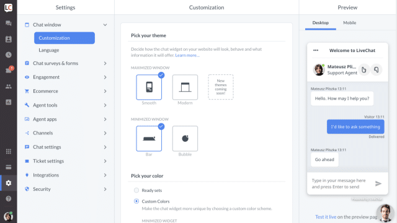Open the Settings gear icon
This screenshot has width=397, height=223.
pos(8,183)
